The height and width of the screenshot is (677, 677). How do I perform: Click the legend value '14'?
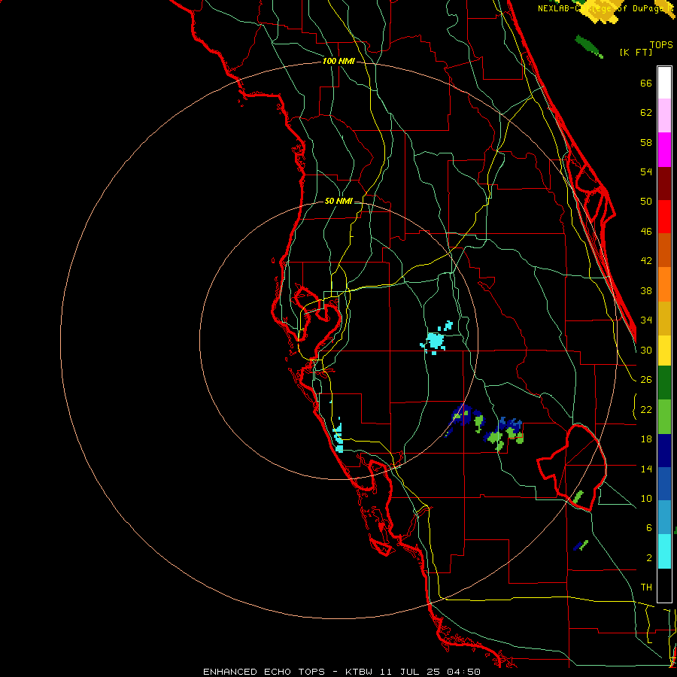(646, 469)
